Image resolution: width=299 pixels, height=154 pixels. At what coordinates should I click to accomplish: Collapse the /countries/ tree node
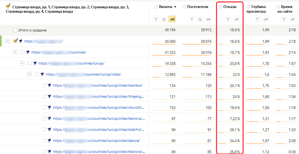tap(15, 52)
